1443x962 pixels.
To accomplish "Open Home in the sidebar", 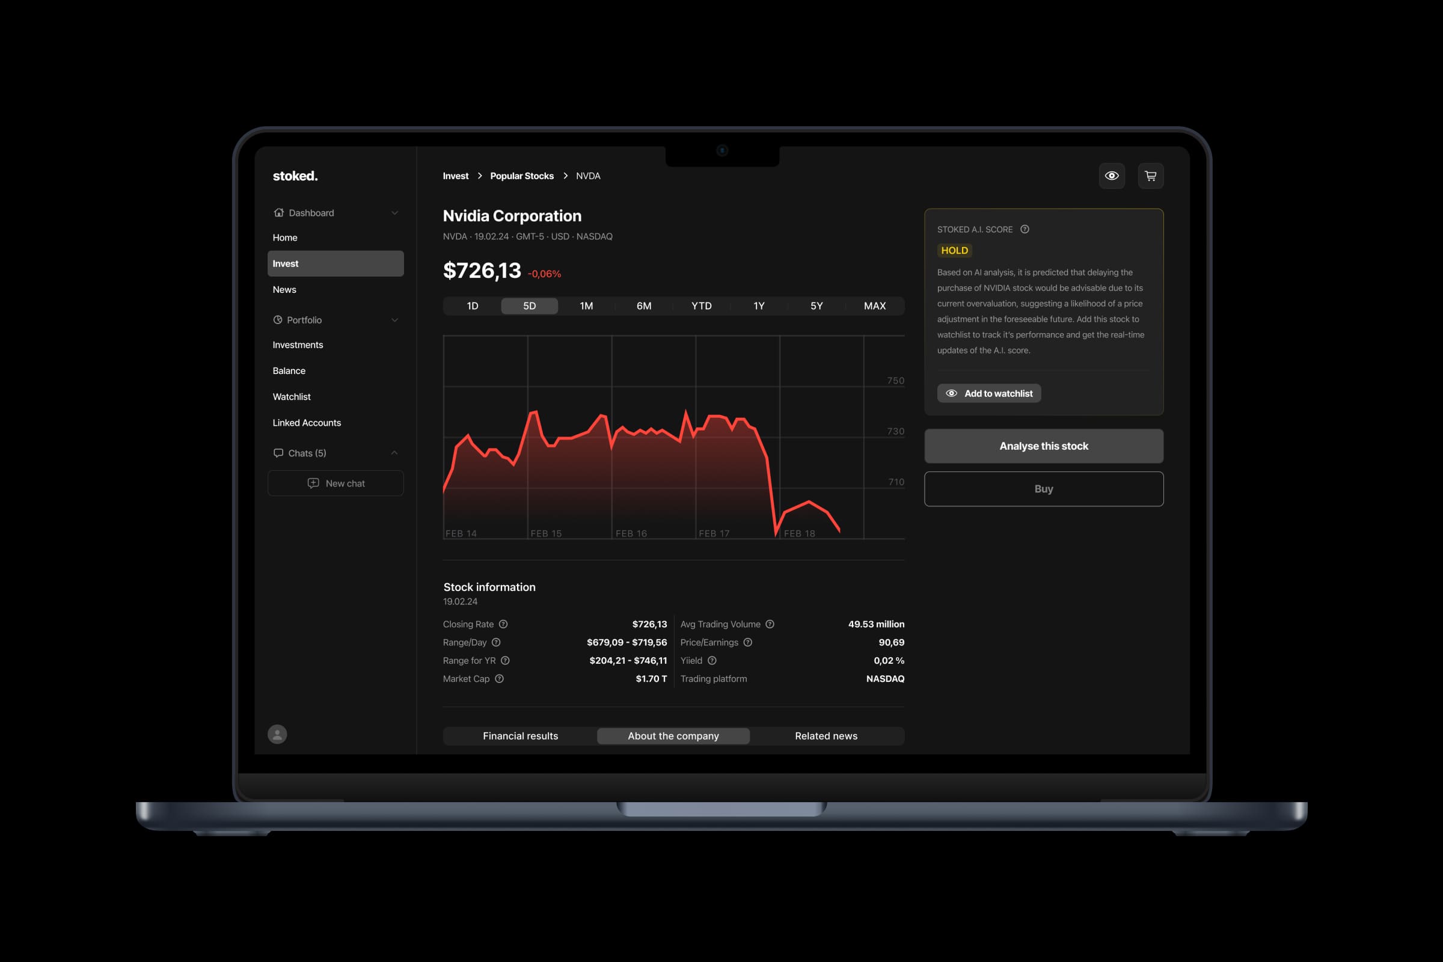I will pyautogui.click(x=335, y=237).
